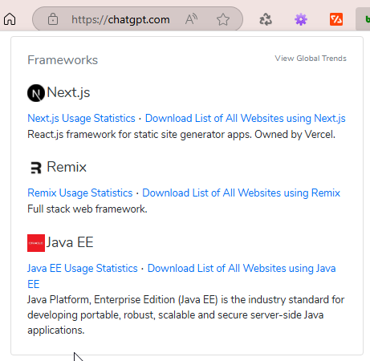Select the 'Owned by Vercel' description text
This screenshot has width=370, height=361.
(x=295, y=134)
